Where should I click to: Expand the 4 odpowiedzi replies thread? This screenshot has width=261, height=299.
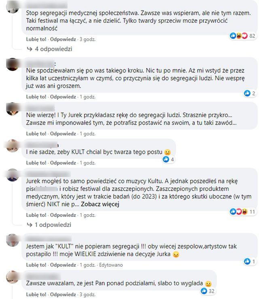click(x=49, y=49)
